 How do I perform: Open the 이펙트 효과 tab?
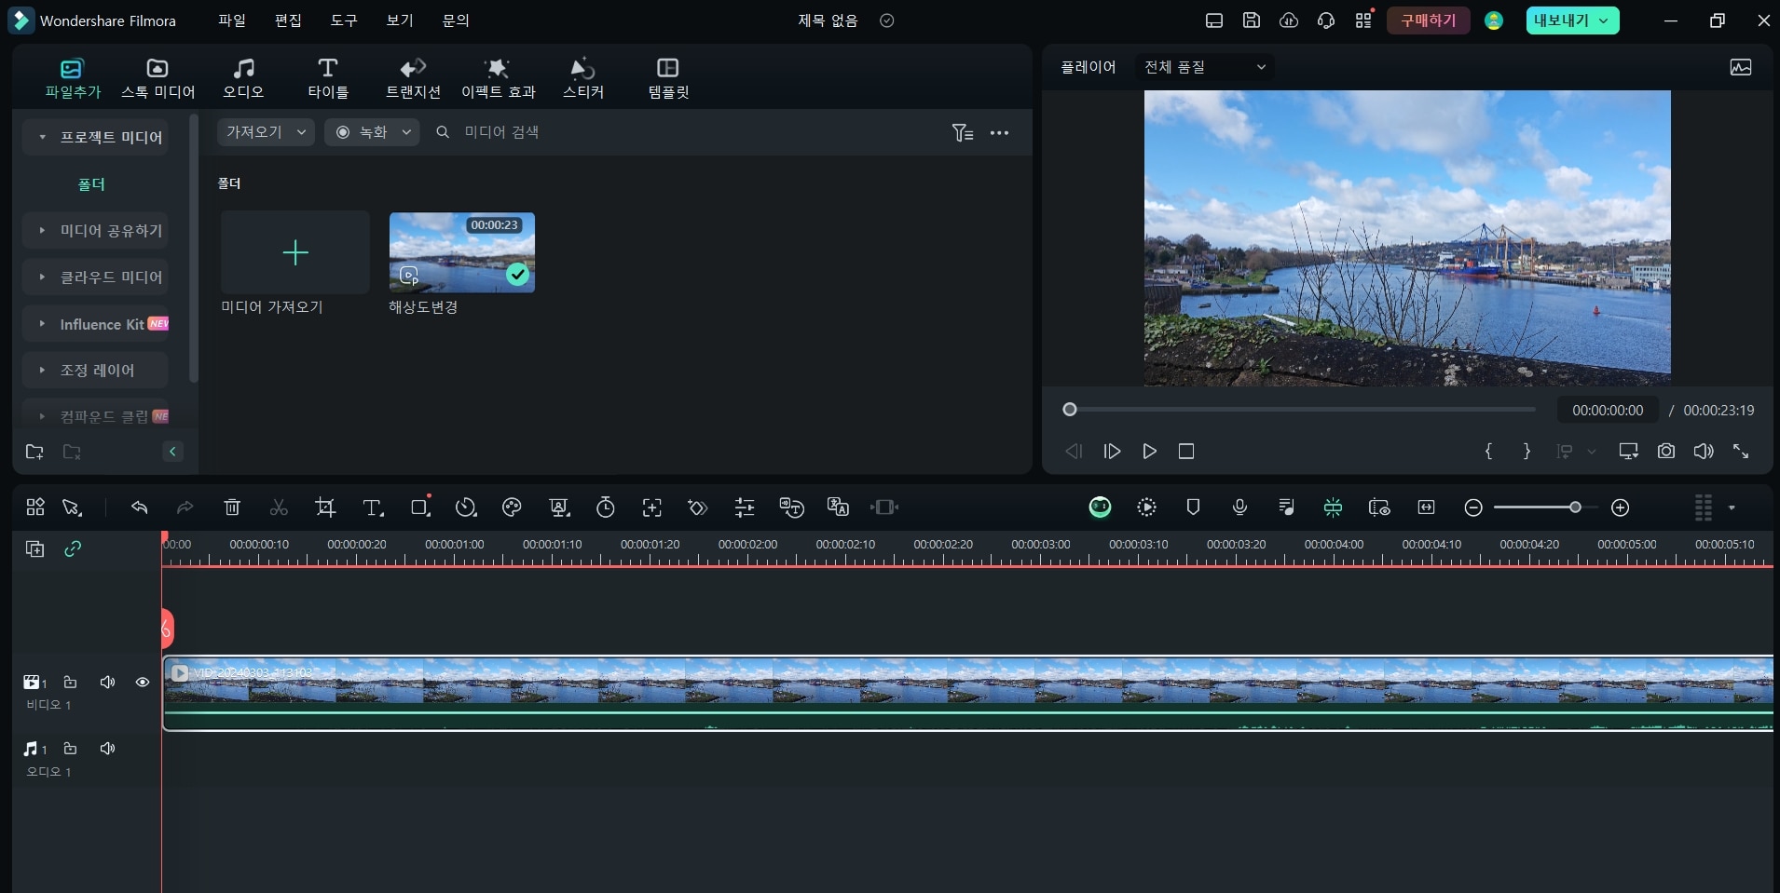point(498,78)
